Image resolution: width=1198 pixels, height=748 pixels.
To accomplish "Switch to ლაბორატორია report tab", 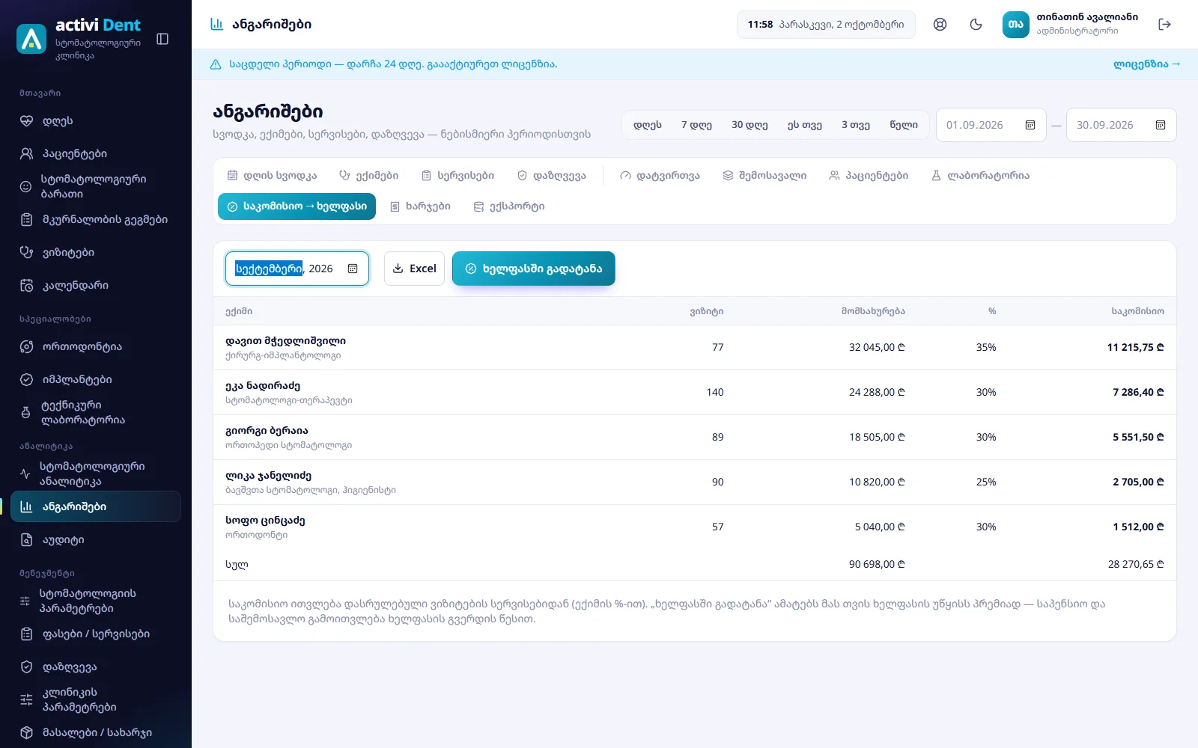I will tap(980, 176).
